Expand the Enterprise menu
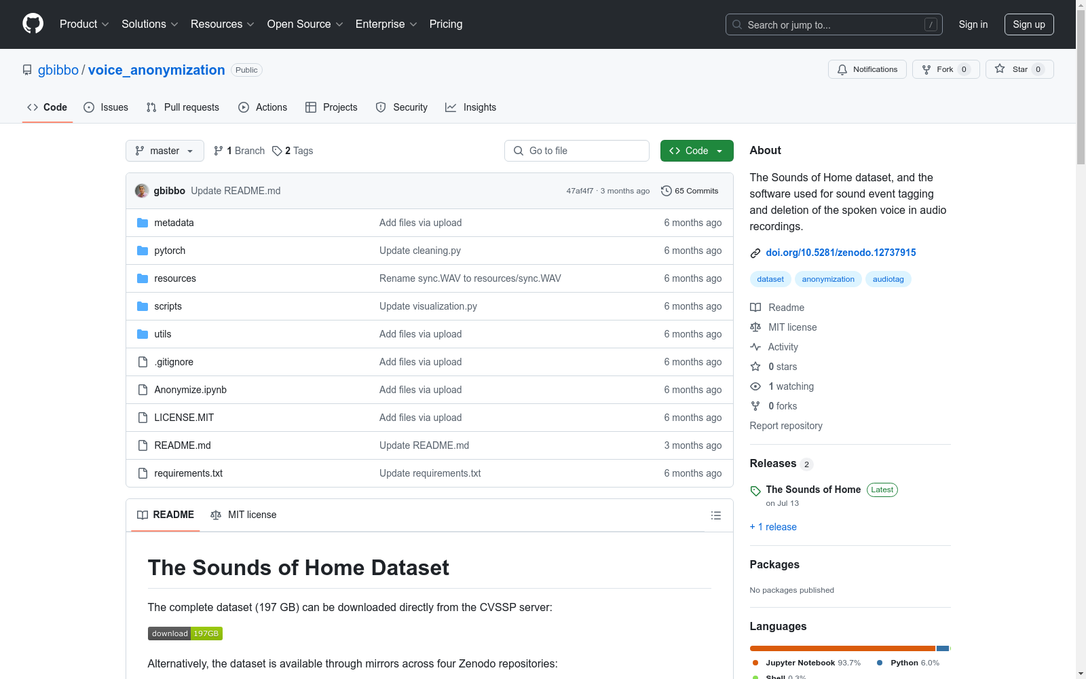This screenshot has height=679, width=1086. (386, 24)
